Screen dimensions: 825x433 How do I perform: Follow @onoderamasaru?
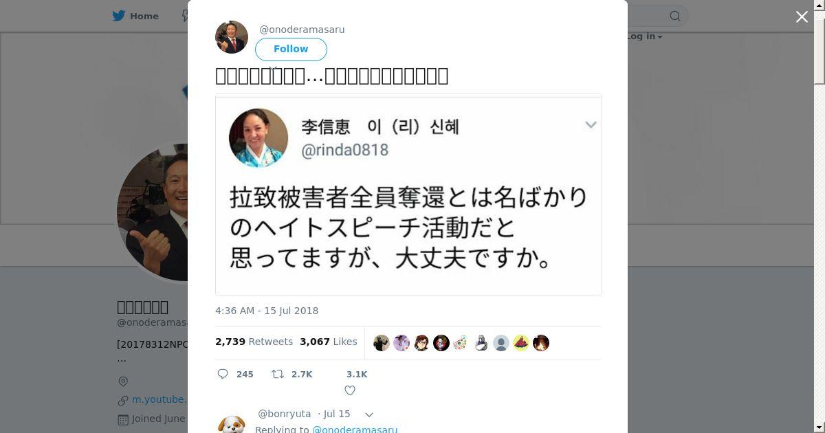[291, 49]
